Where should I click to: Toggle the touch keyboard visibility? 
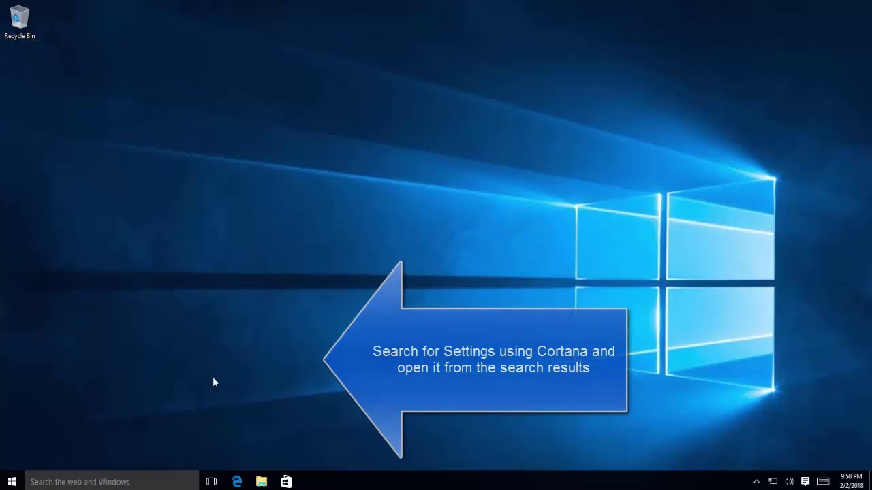pos(824,481)
